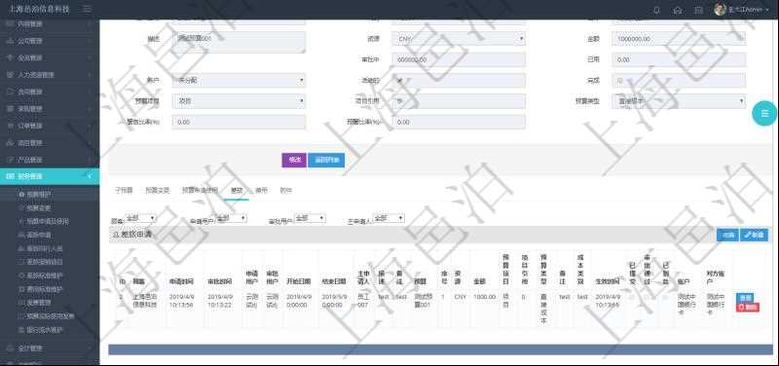Open the teal floating list menu button
Image resolution: width=779 pixels, height=366 pixels.
pos(764,113)
